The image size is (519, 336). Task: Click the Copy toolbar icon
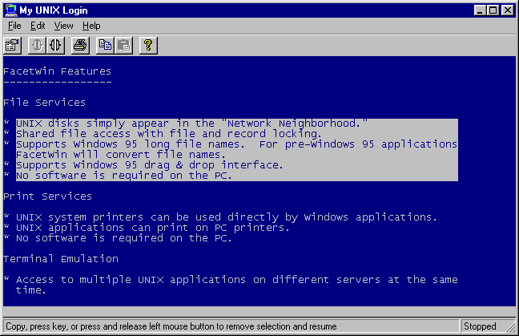107,45
